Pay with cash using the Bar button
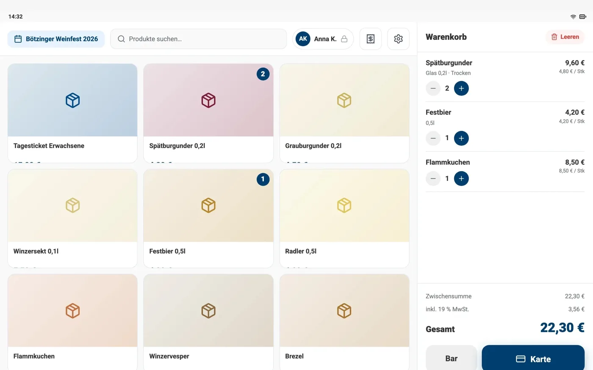Image resolution: width=593 pixels, height=370 pixels. pyautogui.click(x=452, y=358)
